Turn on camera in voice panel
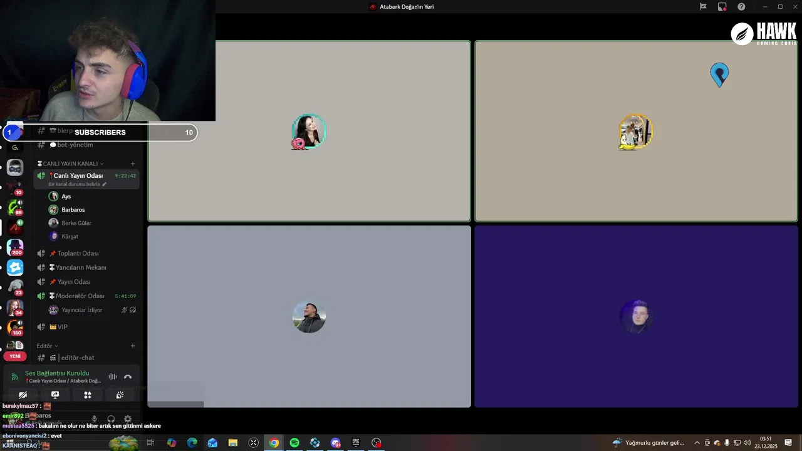The width and height of the screenshot is (802, 451). pyautogui.click(x=23, y=395)
